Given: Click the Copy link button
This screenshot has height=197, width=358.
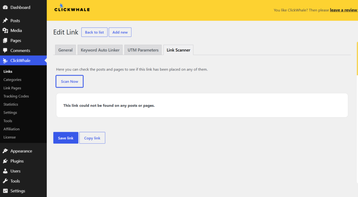Looking at the screenshot, I should (92, 138).
